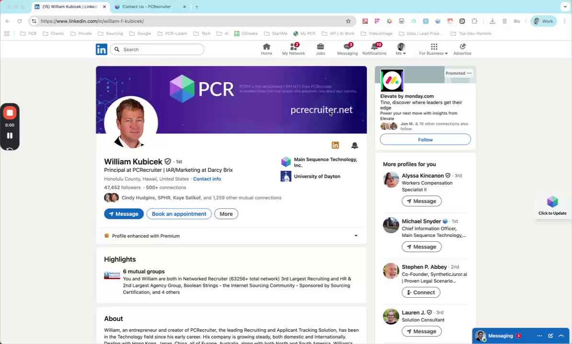Open the My PCR bookmark

point(304,33)
